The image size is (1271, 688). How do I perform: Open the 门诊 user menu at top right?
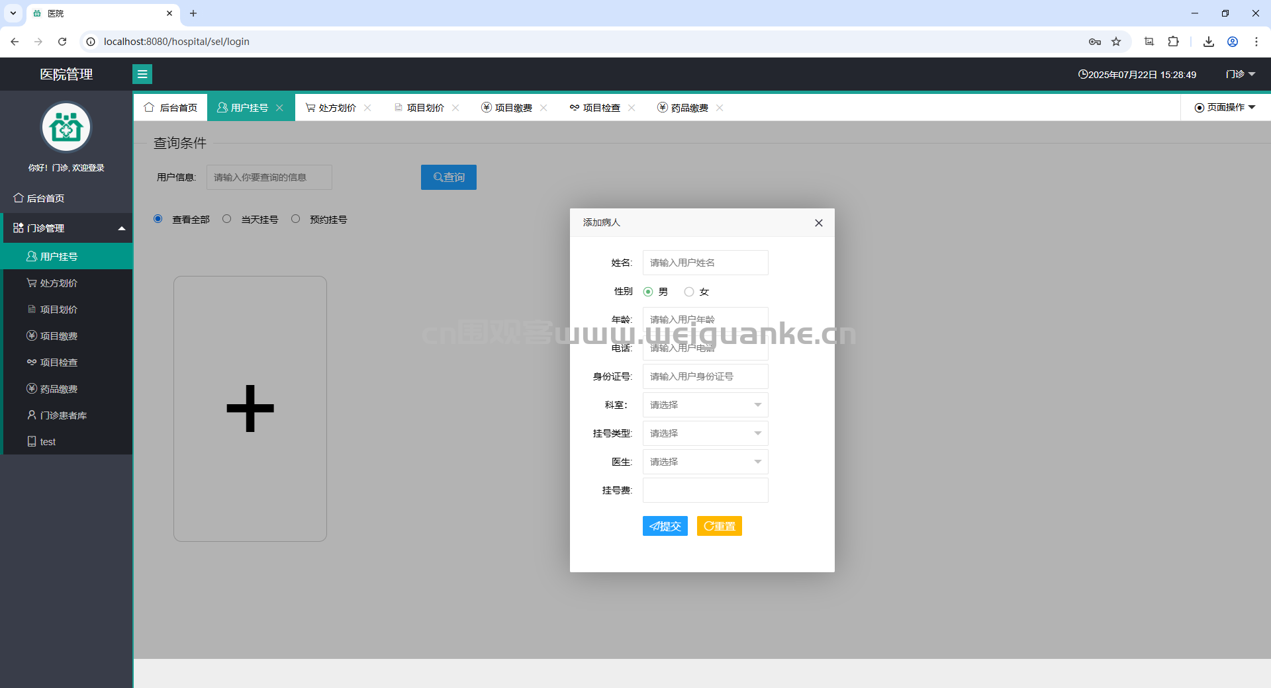[x=1241, y=74]
